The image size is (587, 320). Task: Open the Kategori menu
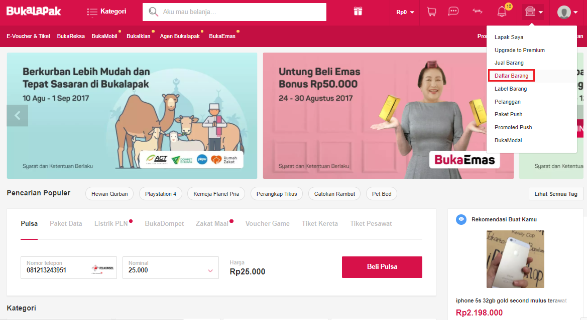click(106, 12)
